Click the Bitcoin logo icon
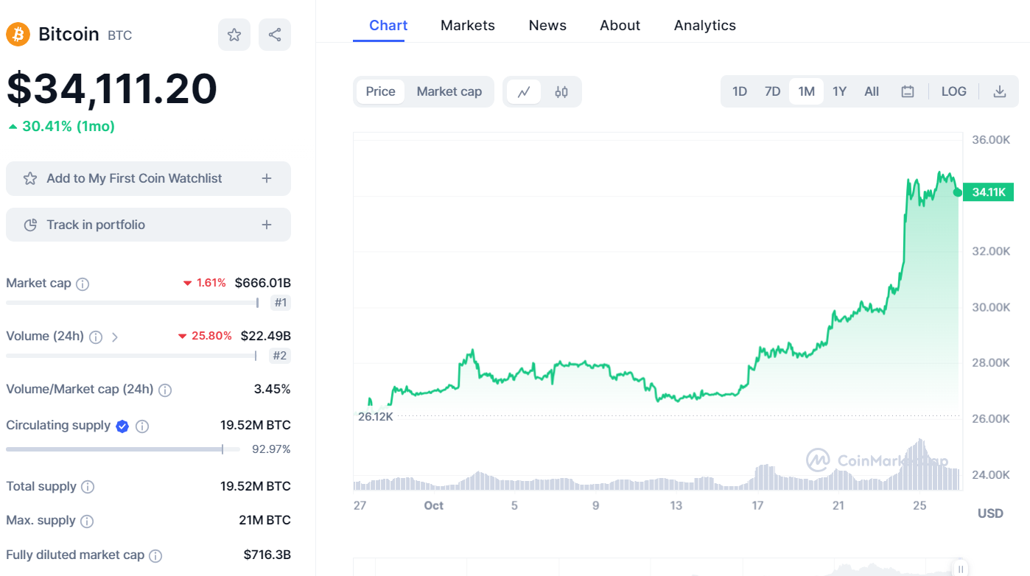Viewport: 1030px width, 576px height. click(18, 34)
